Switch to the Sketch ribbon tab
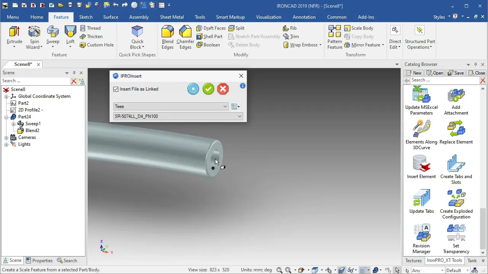The height and width of the screenshot is (274, 488). click(86, 17)
